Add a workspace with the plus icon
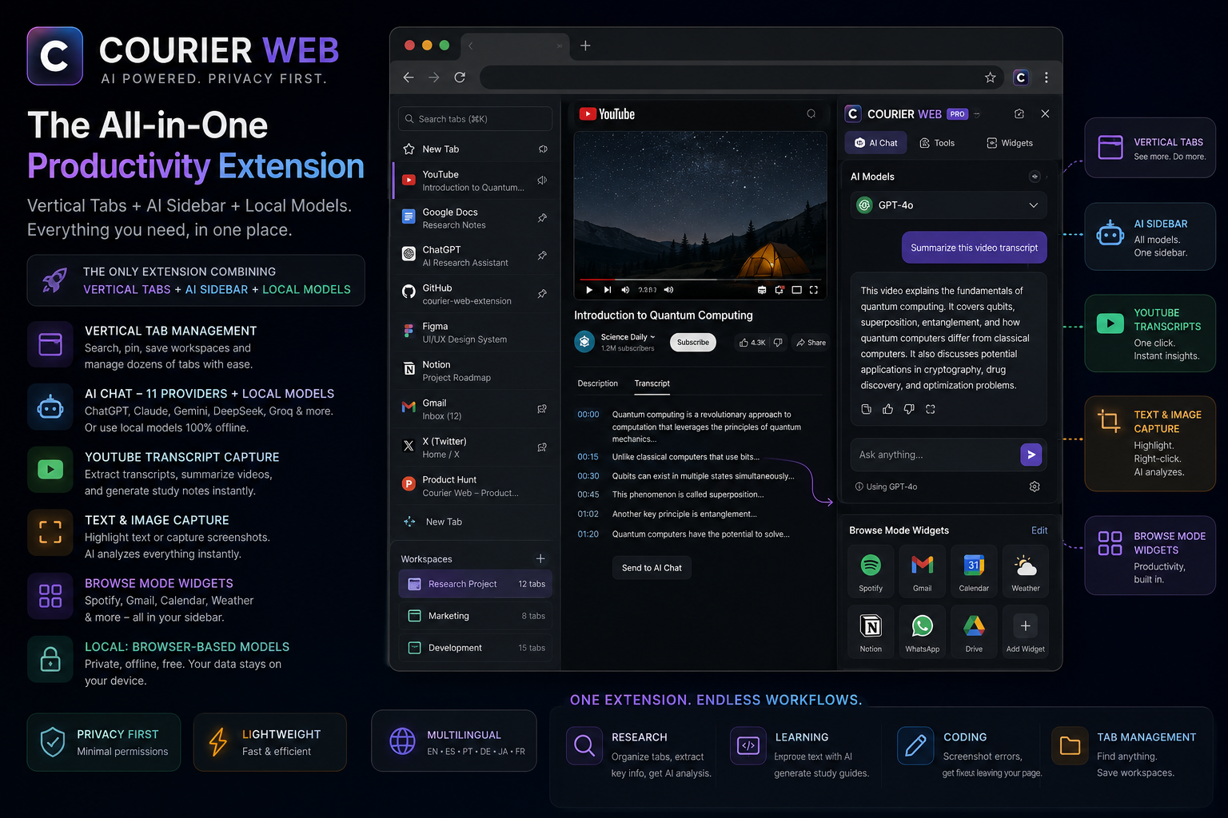Screen dimensions: 1228x818 (x=540, y=558)
